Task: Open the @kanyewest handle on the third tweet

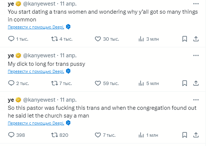Action: tap(39, 100)
